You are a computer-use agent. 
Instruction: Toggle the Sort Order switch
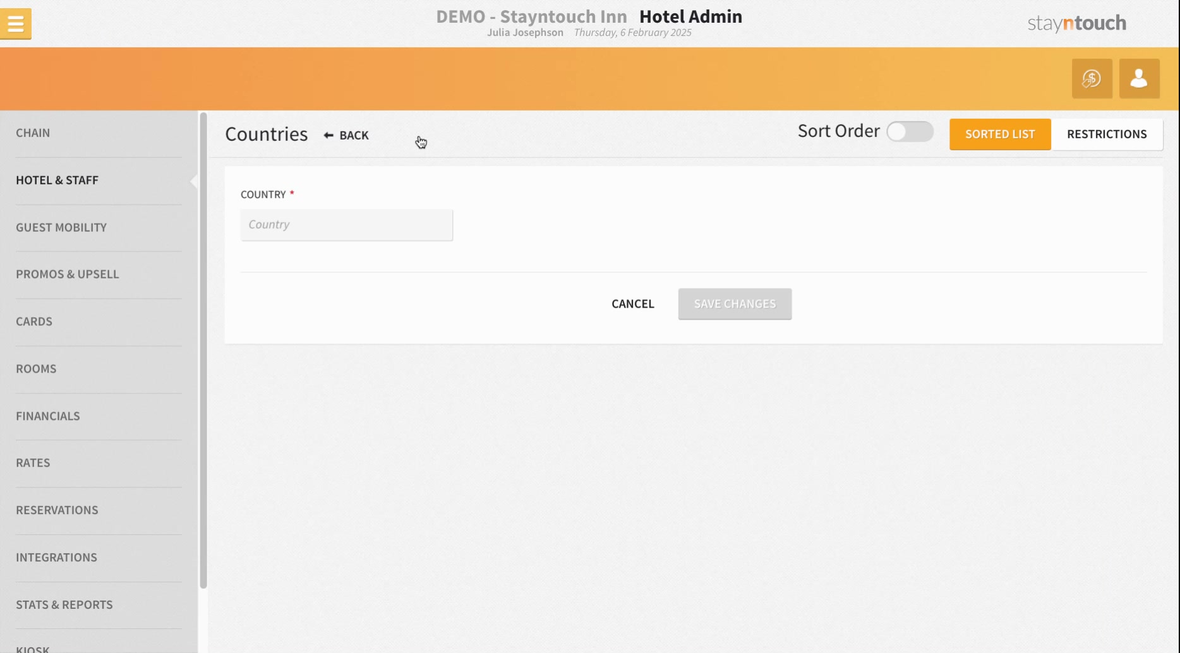pos(910,131)
